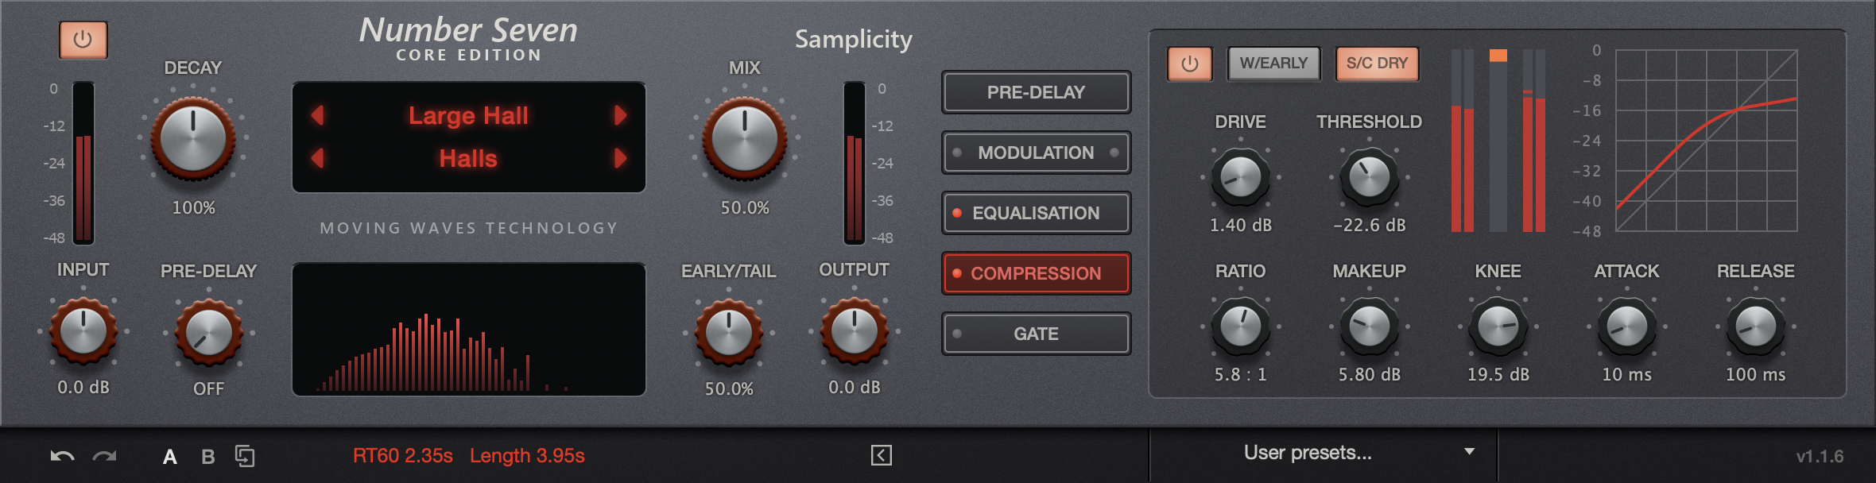Click the undo arrow icon

tap(62, 456)
